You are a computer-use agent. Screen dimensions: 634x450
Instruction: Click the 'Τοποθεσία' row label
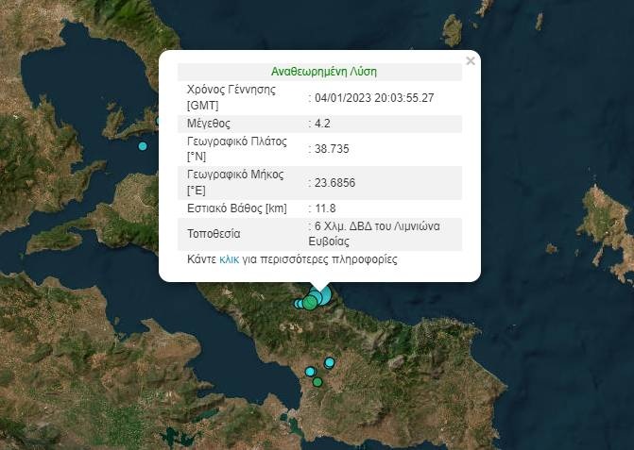pos(214,233)
